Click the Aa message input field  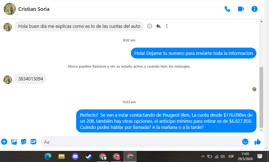coord(139,142)
